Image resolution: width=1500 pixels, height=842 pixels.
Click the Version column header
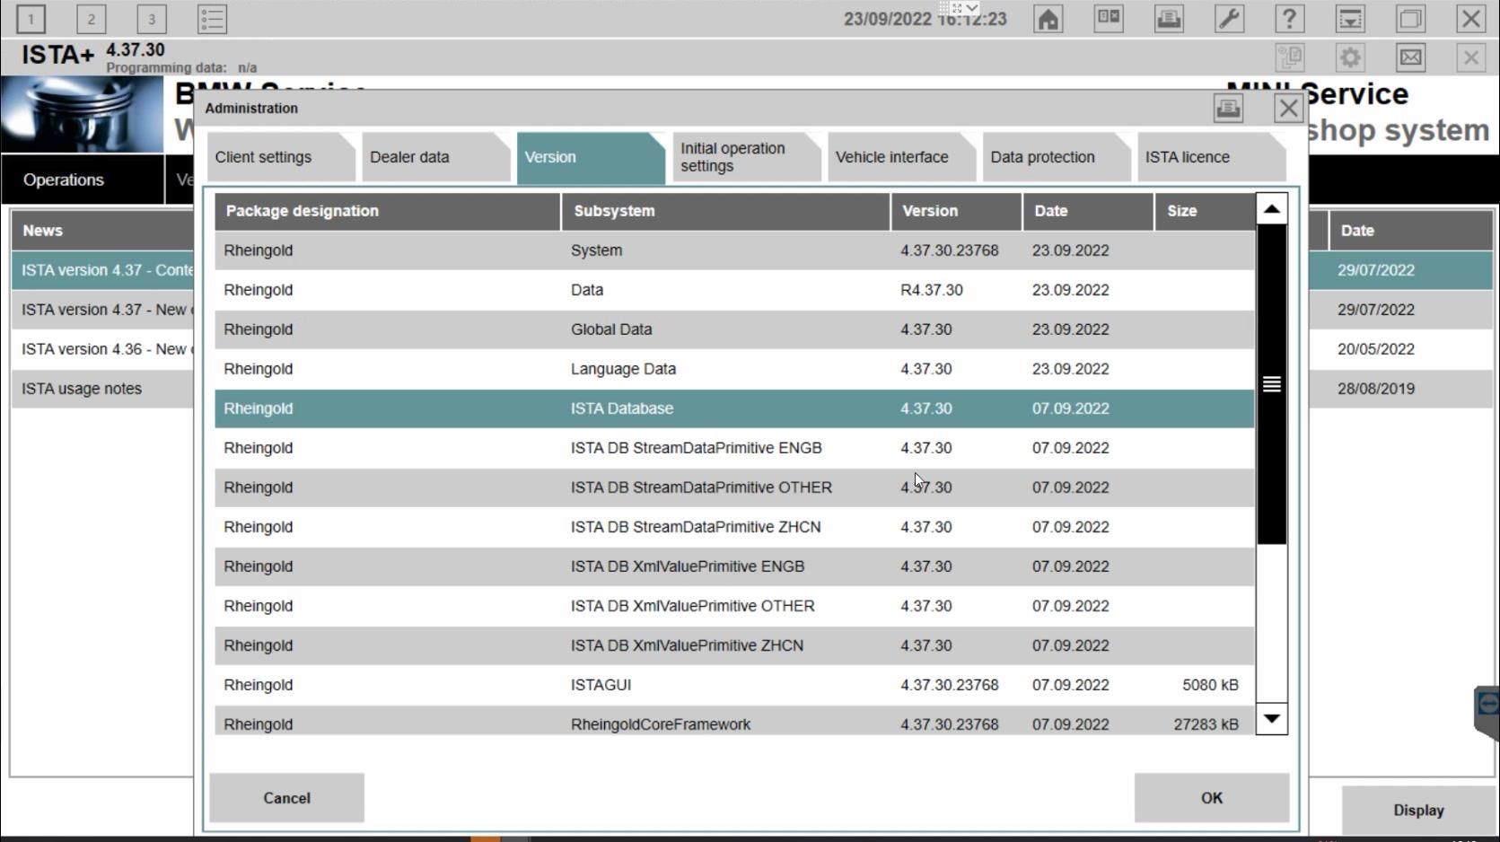tap(956, 211)
